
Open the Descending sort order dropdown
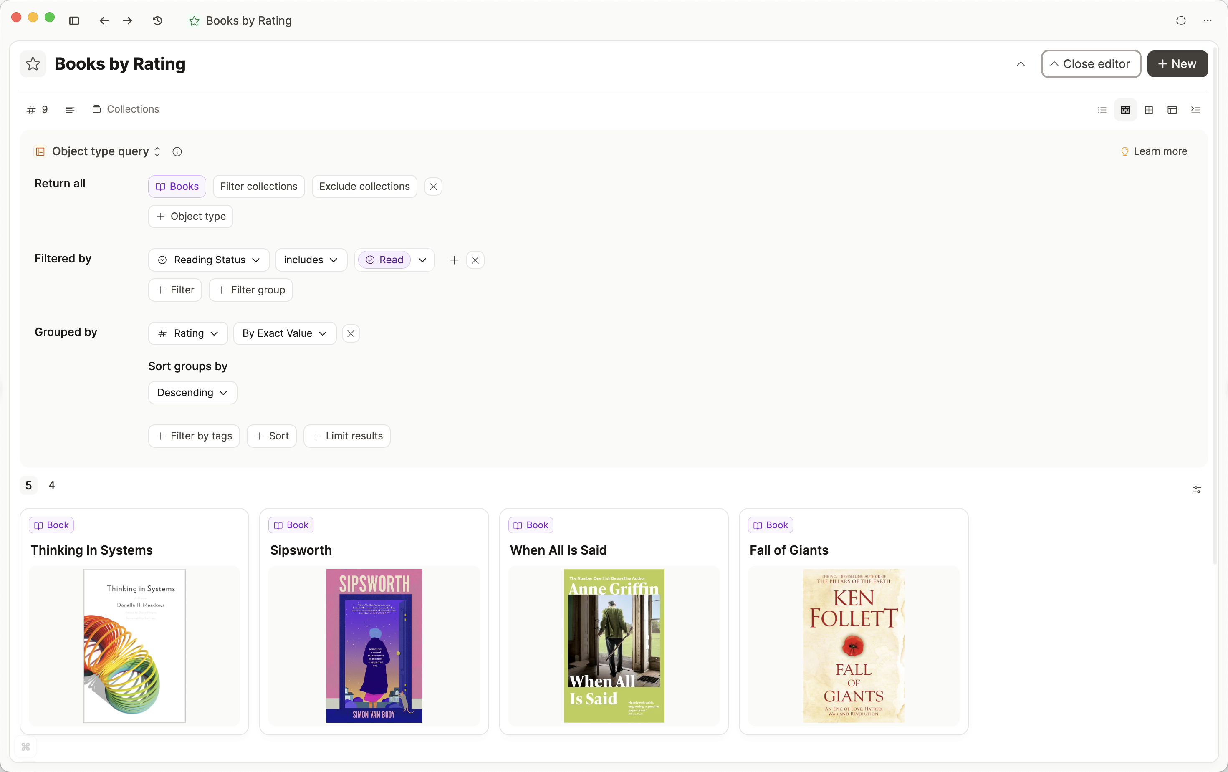coord(192,393)
